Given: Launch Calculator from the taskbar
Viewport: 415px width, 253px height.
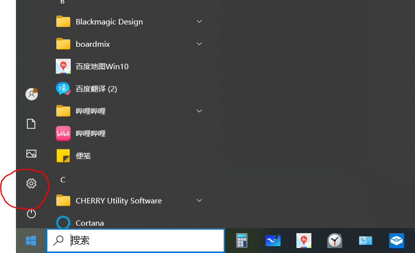Looking at the screenshot, I should tap(242, 240).
